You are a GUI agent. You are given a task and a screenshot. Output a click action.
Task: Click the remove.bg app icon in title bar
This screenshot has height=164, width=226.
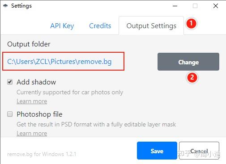(5, 6)
